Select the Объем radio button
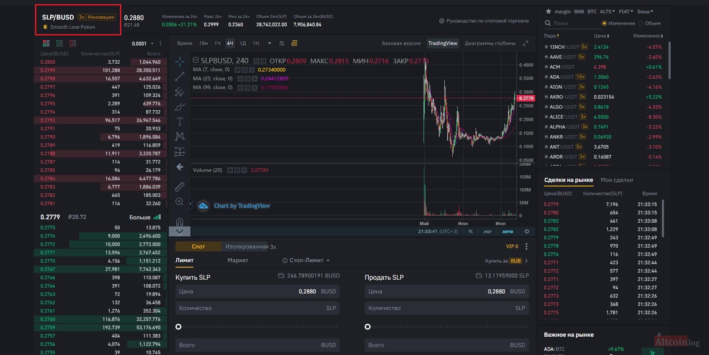Screen dimensions: 709x355 [641, 23]
